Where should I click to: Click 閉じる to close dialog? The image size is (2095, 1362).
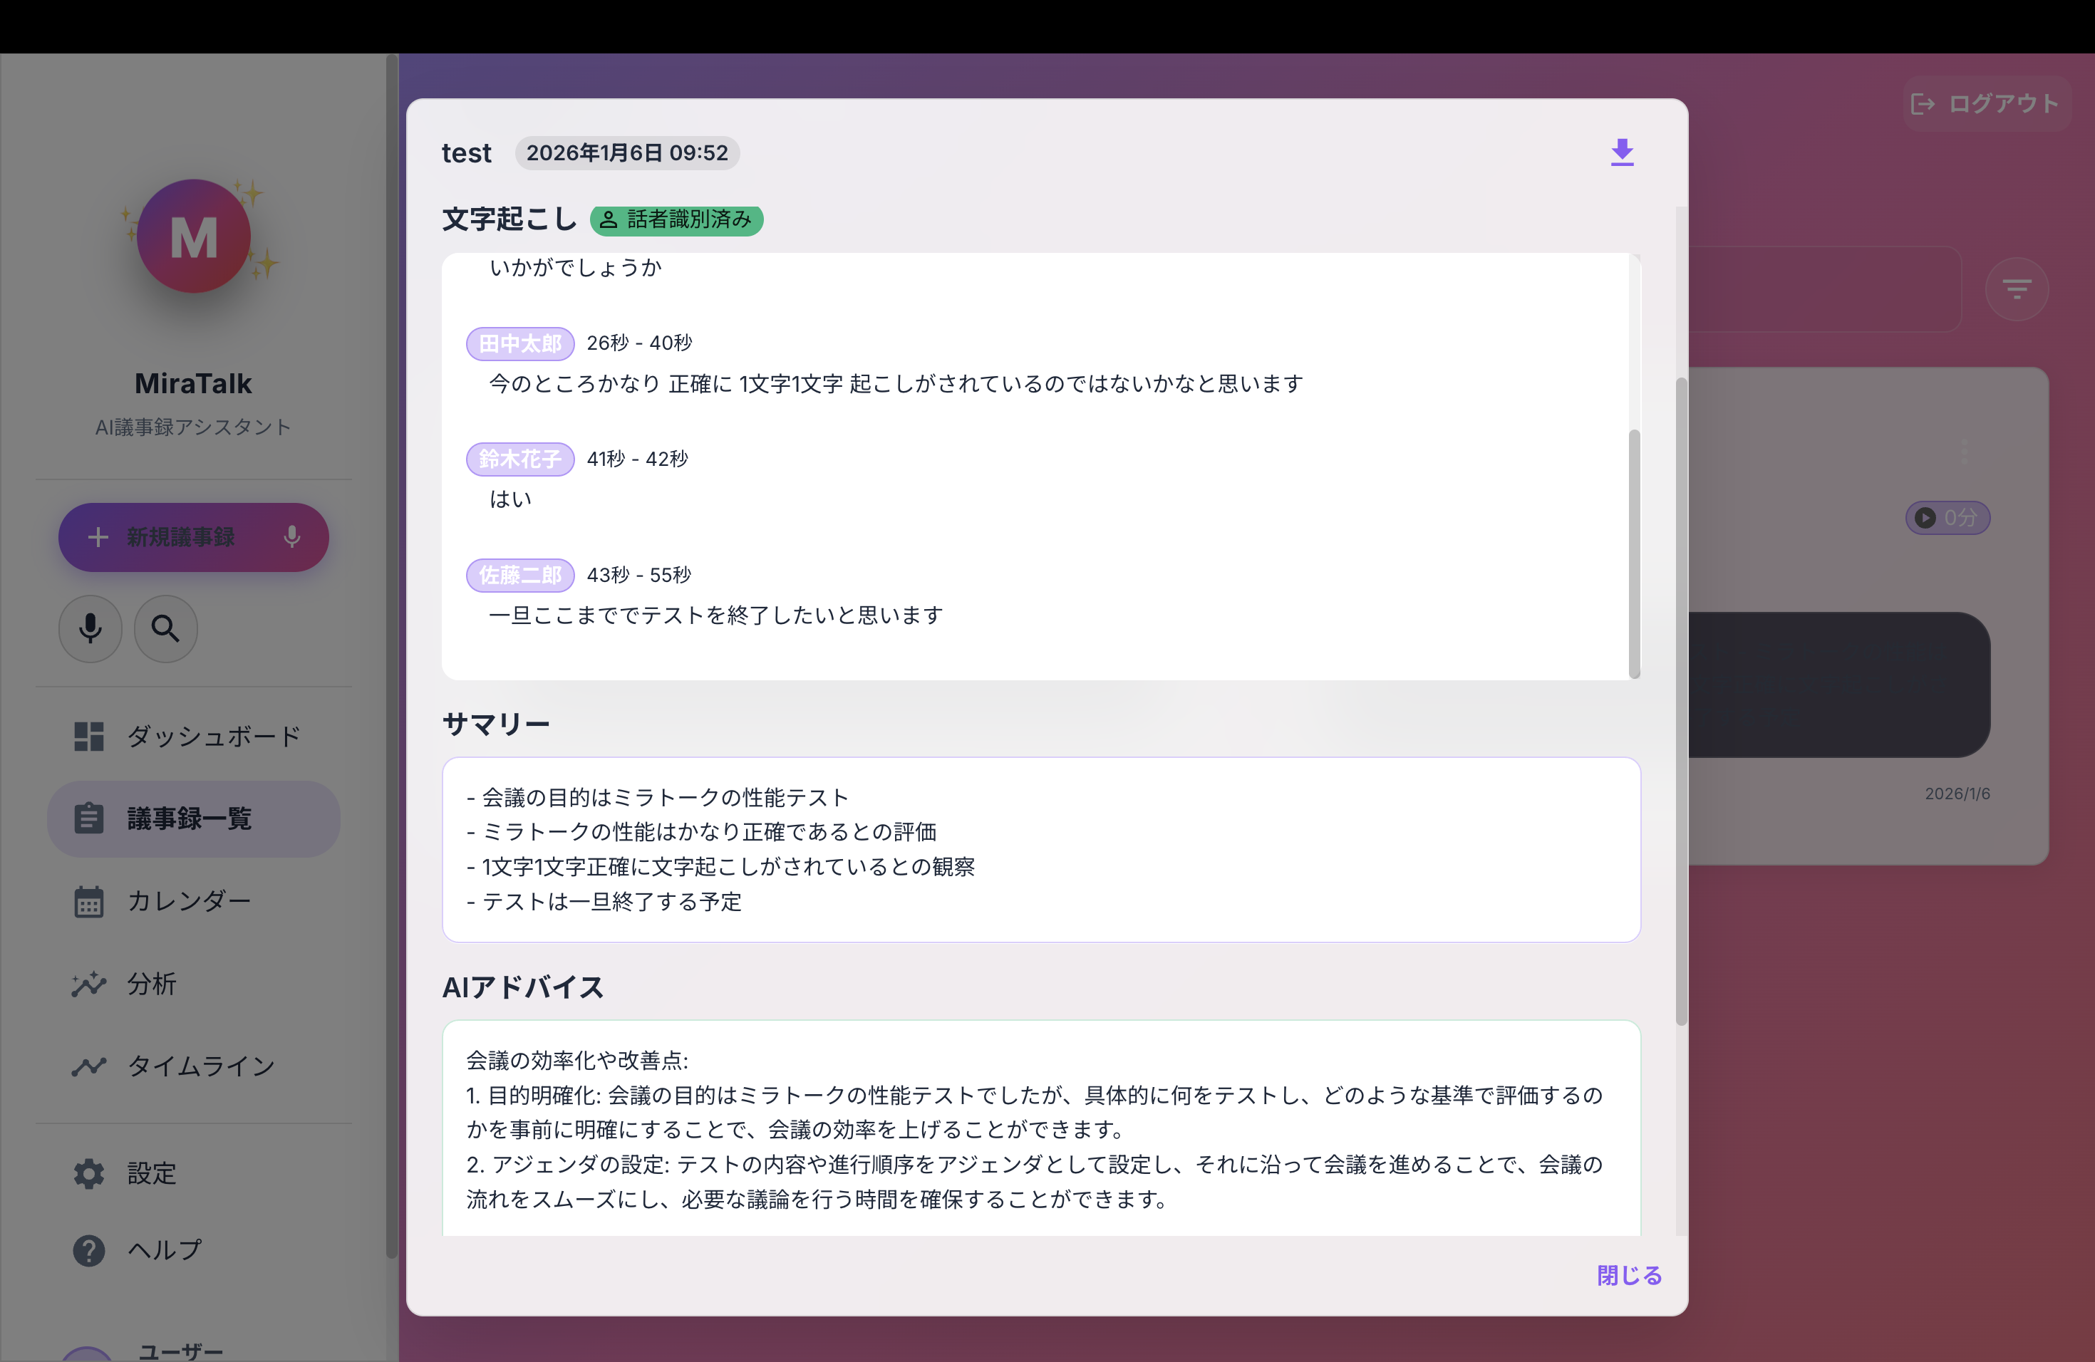click(1628, 1275)
